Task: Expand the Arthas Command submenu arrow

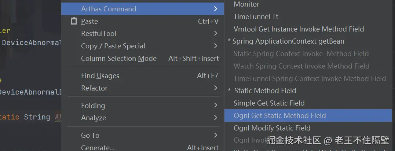Action: pos(215,9)
